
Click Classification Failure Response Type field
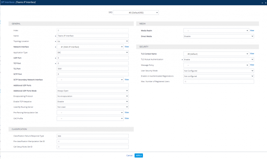point(92,136)
